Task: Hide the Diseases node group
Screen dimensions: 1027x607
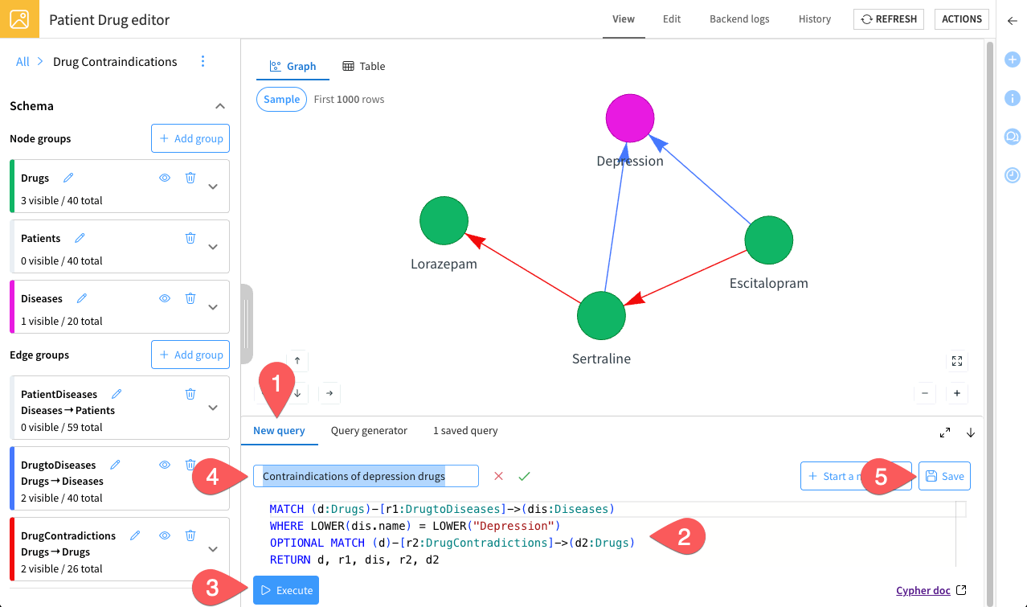Action: [165, 298]
